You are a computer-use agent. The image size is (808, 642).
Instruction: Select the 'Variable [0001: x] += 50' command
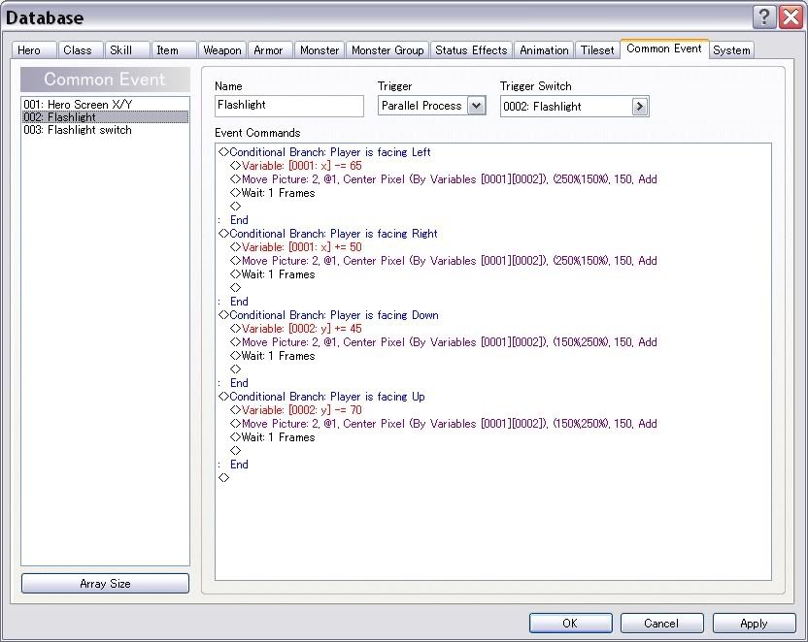point(301,247)
